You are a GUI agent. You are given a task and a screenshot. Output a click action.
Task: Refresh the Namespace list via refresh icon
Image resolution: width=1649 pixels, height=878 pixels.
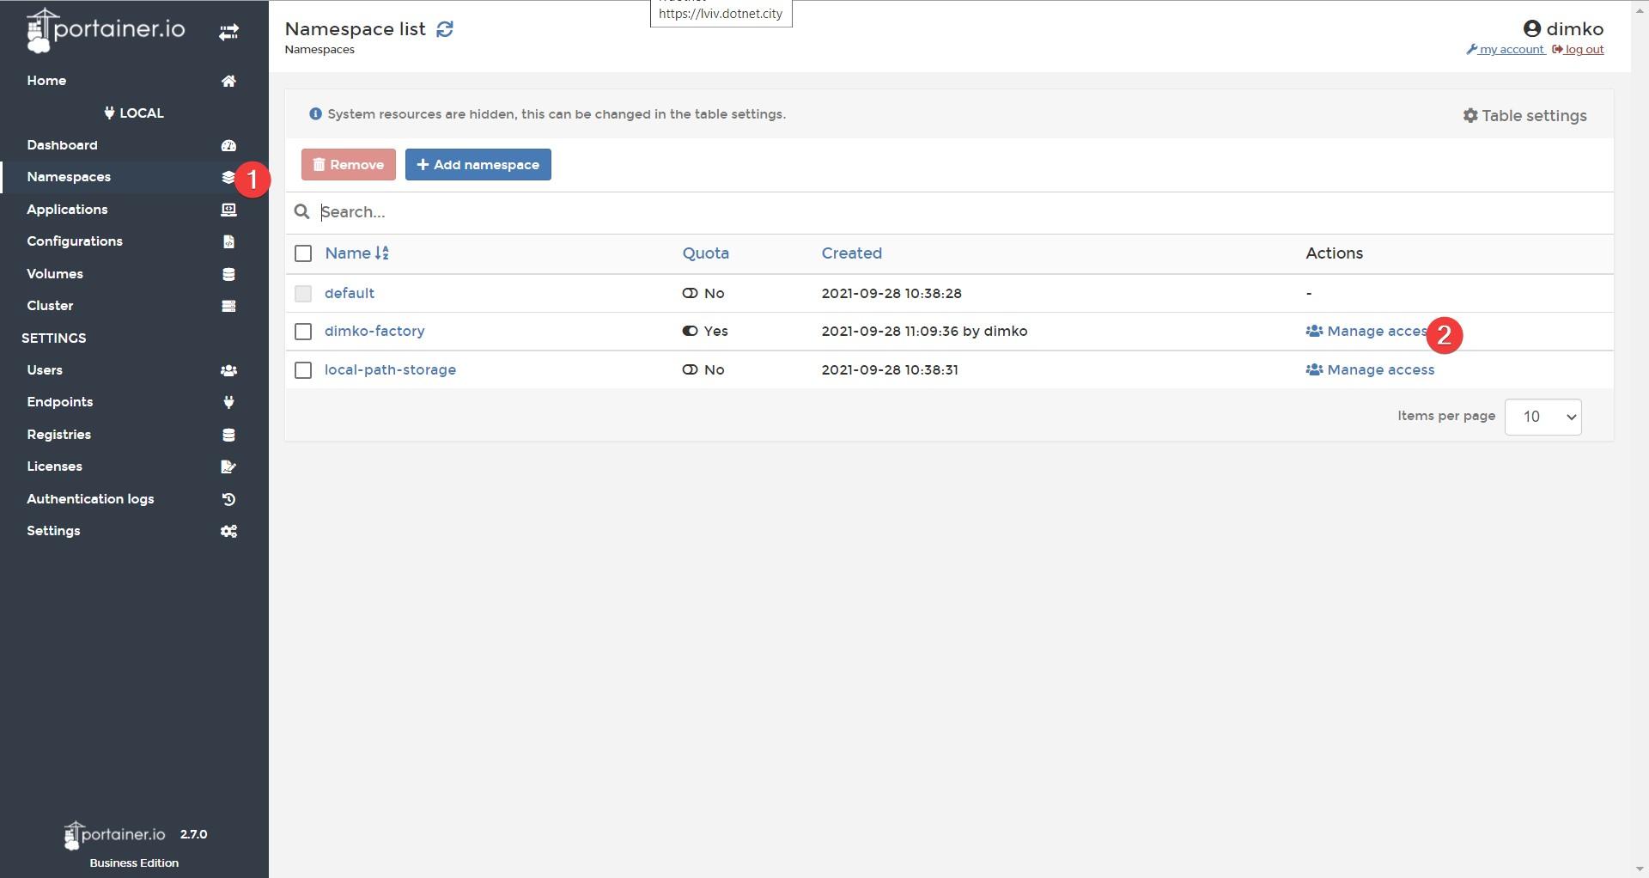(x=444, y=29)
